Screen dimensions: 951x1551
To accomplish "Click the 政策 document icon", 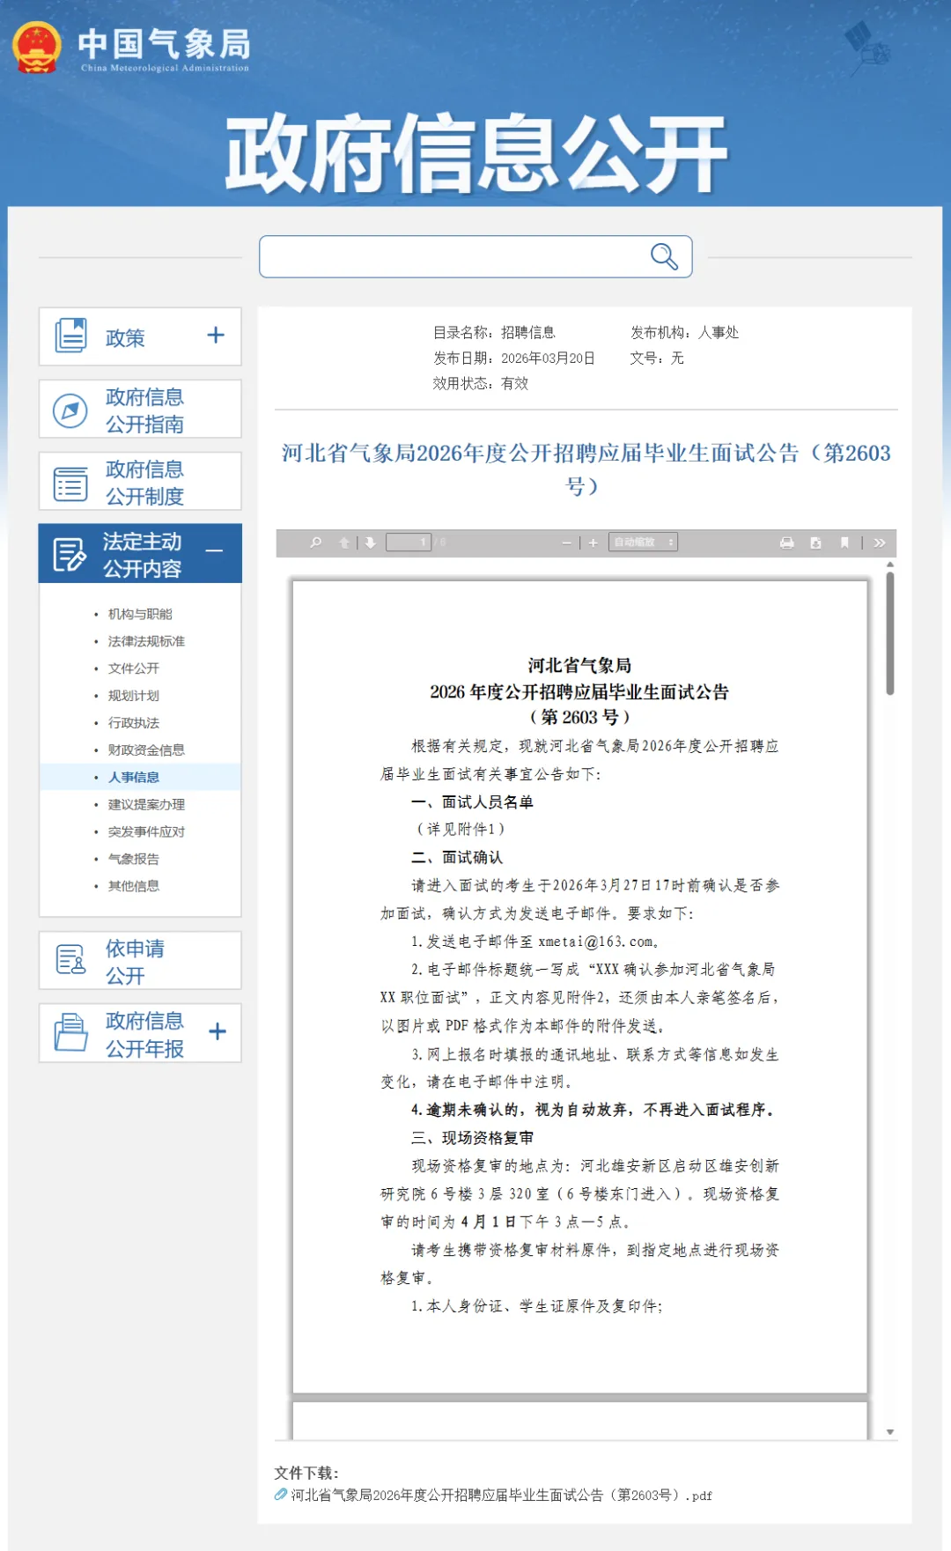I will (x=70, y=336).
